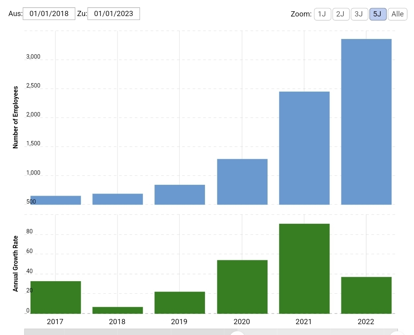Select the 1J zoom button
The image size is (414, 335).
tap(323, 14)
